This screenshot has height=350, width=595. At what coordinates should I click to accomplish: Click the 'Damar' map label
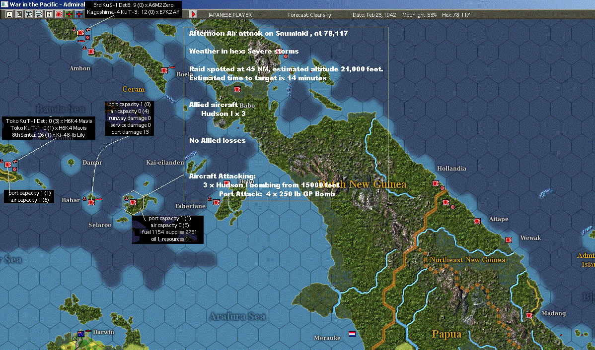pyautogui.click(x=92, y=163)
